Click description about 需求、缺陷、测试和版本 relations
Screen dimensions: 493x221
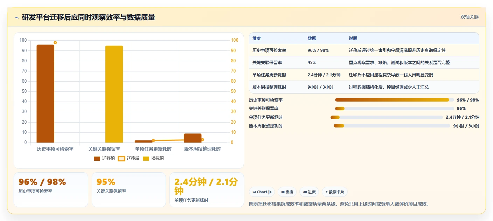(x=399, y=63)
